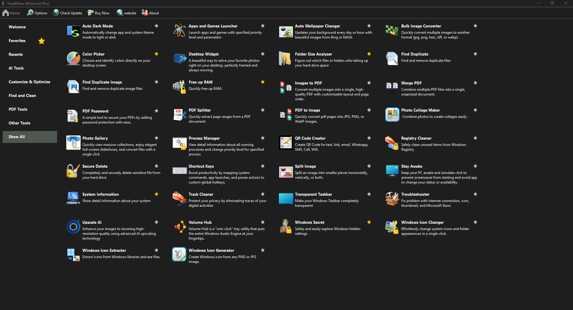Open the Split Image tool title

coord(305,166)
